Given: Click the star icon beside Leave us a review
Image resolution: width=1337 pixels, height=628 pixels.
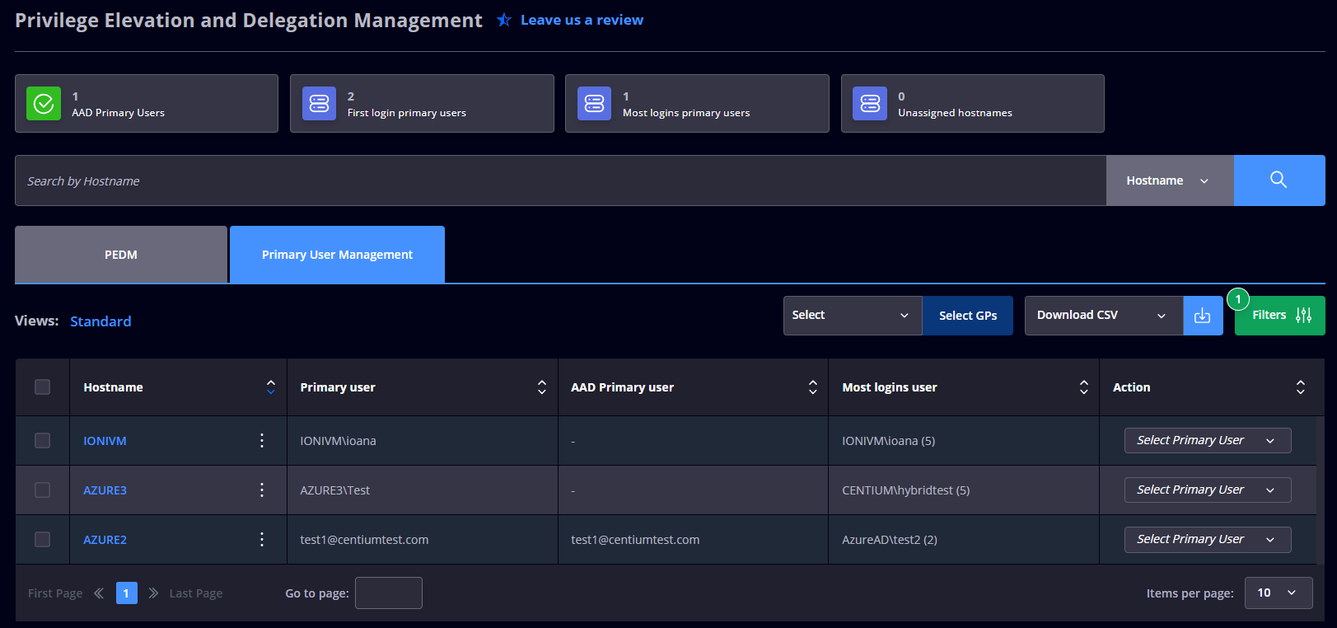Looking at the screenshot, I should [x=504, y=20].
